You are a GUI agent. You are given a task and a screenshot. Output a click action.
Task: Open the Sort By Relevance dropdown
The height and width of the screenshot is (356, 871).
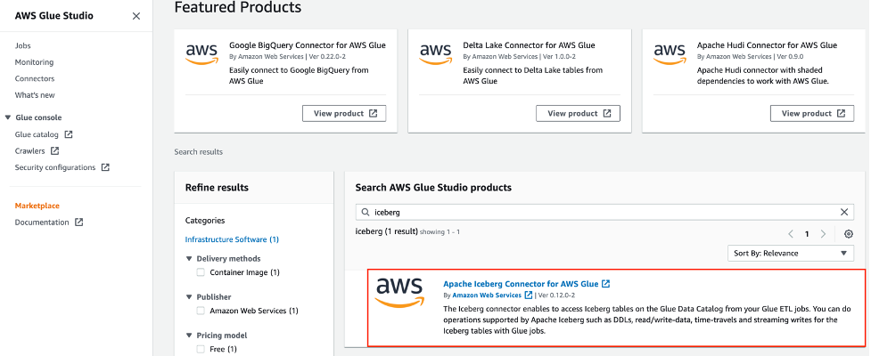coord(791,254)
